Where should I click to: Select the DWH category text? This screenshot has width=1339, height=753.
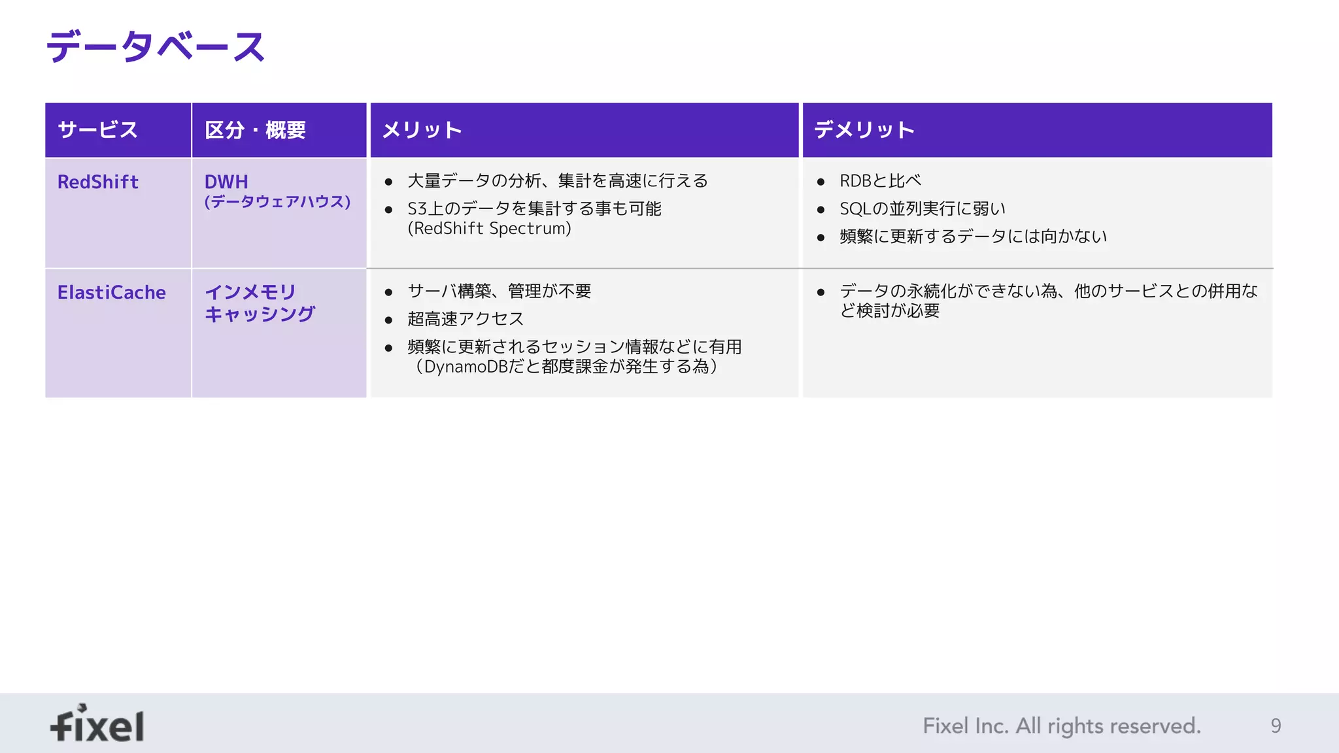point(226,182)
